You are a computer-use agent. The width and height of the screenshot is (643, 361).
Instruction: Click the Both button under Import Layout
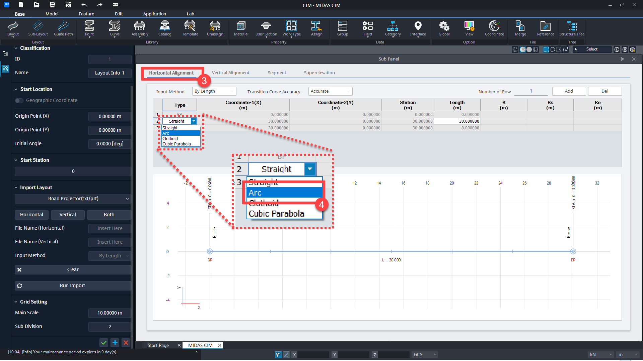coord(109,215)
